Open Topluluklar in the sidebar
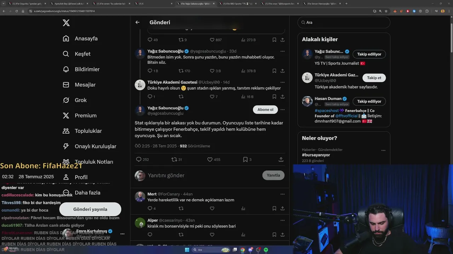 click(82, 131)
